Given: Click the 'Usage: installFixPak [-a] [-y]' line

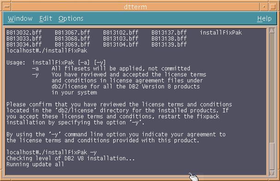Looking at the screenshot, I should click(56, 63).
